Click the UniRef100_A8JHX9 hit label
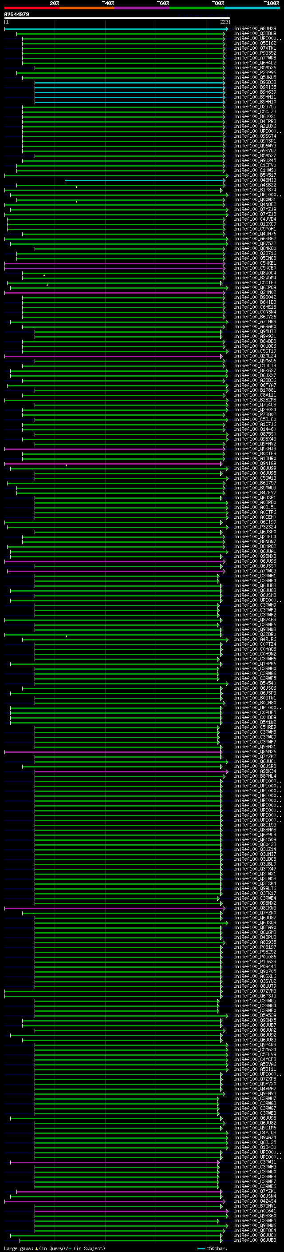This screenshot has height=1252, width=284. [x=255, y=29]
